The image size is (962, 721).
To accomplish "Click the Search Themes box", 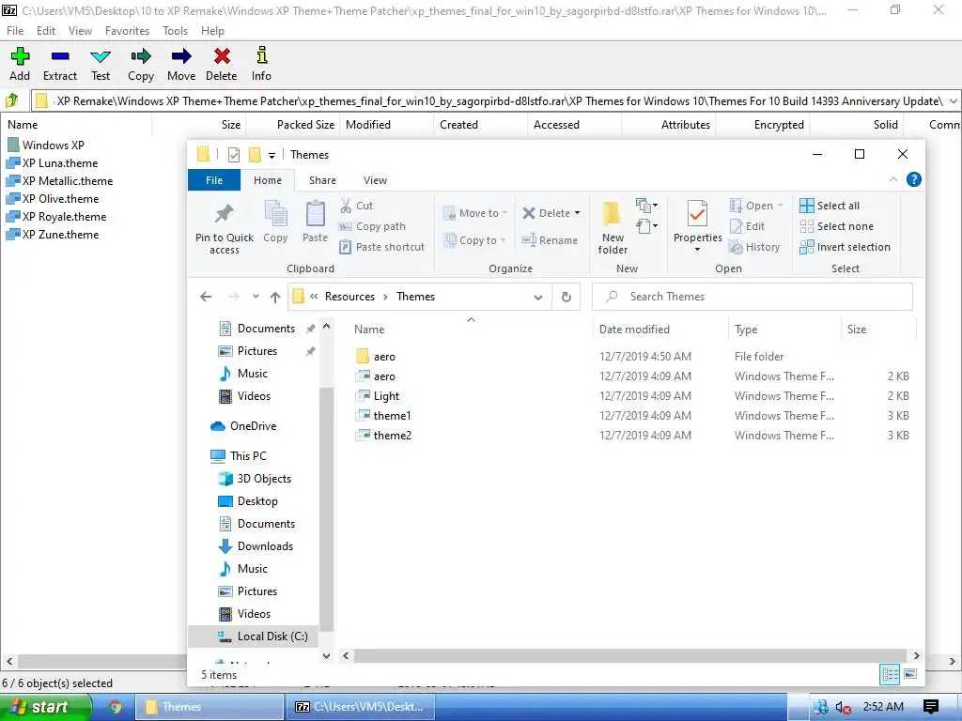I will point(753,297).
